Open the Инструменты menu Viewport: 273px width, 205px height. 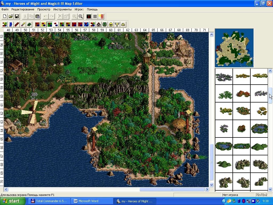click(x=62, y=9)
